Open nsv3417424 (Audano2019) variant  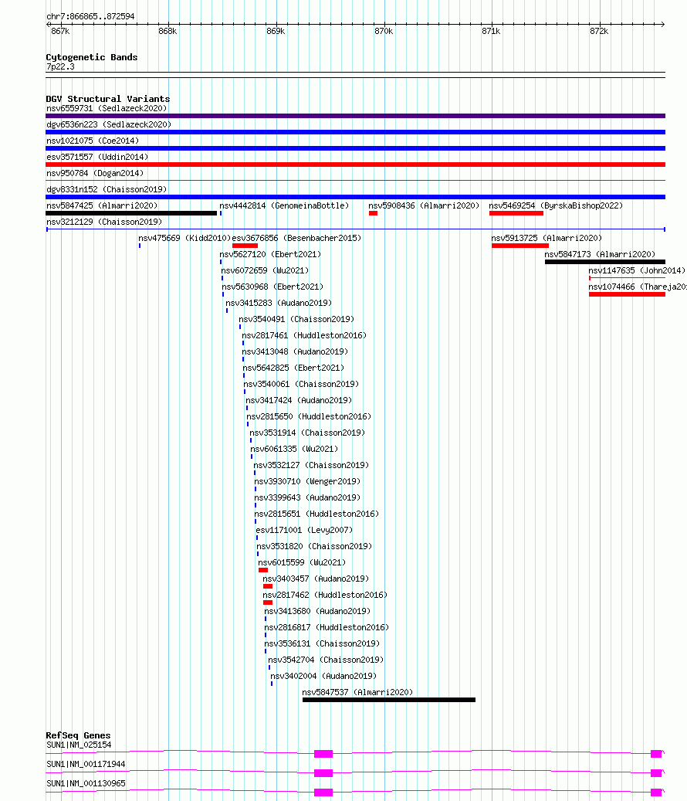299,400
